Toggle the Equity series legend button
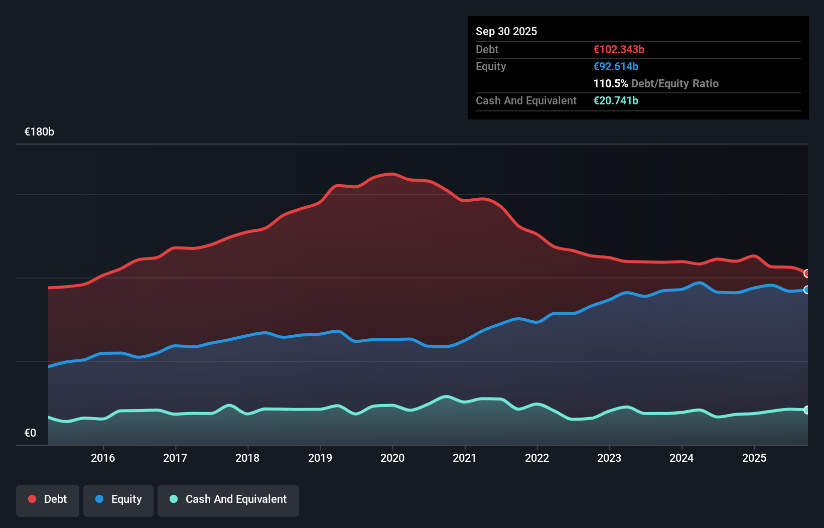Viewport: 824px width, 528px height. 118,500
